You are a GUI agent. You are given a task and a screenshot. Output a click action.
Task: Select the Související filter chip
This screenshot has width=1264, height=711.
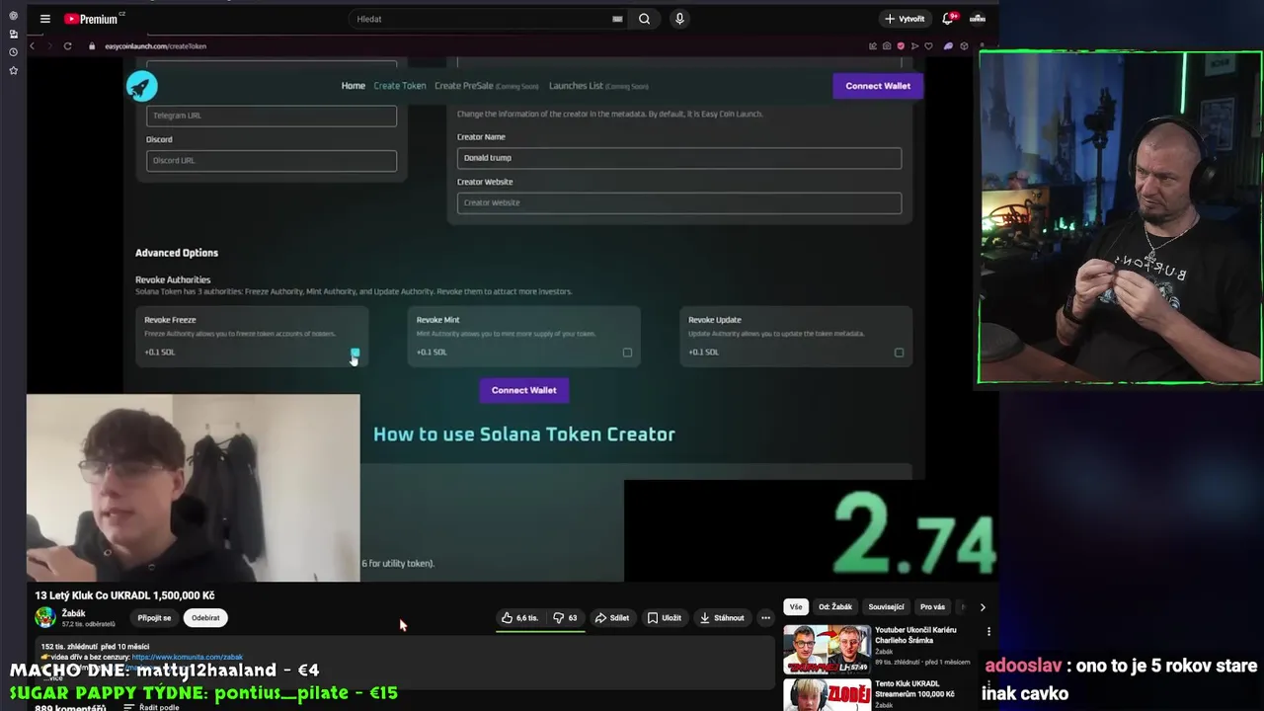click(x=886, y=607)
